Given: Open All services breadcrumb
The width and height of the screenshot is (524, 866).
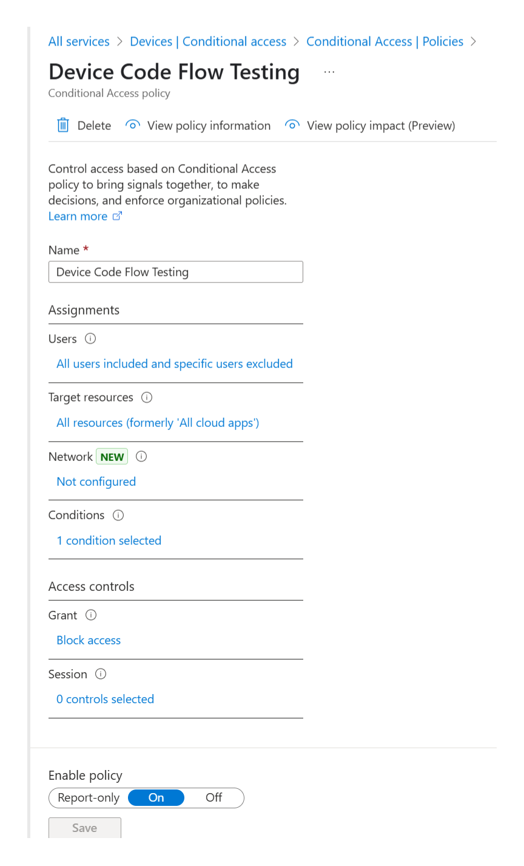Looking at the screenshot, I should pyautogui.click(x=79, y=41).
